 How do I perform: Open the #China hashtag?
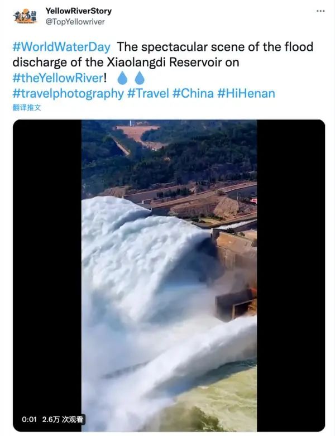point(193,93)
